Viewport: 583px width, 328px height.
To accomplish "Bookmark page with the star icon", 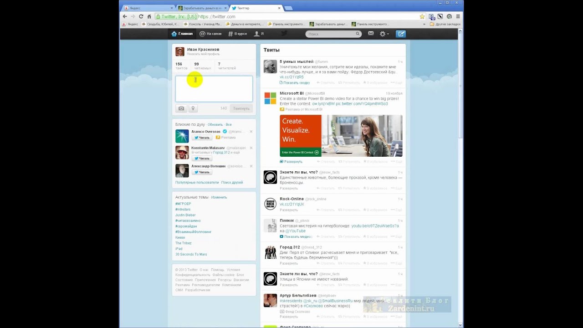I will [x=422, y=16].
